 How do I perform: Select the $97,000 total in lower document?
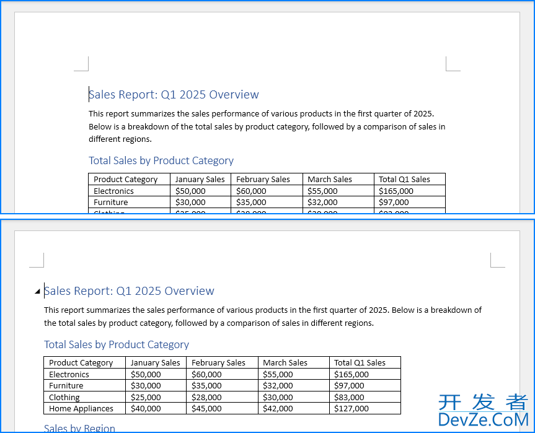[365, 385]
